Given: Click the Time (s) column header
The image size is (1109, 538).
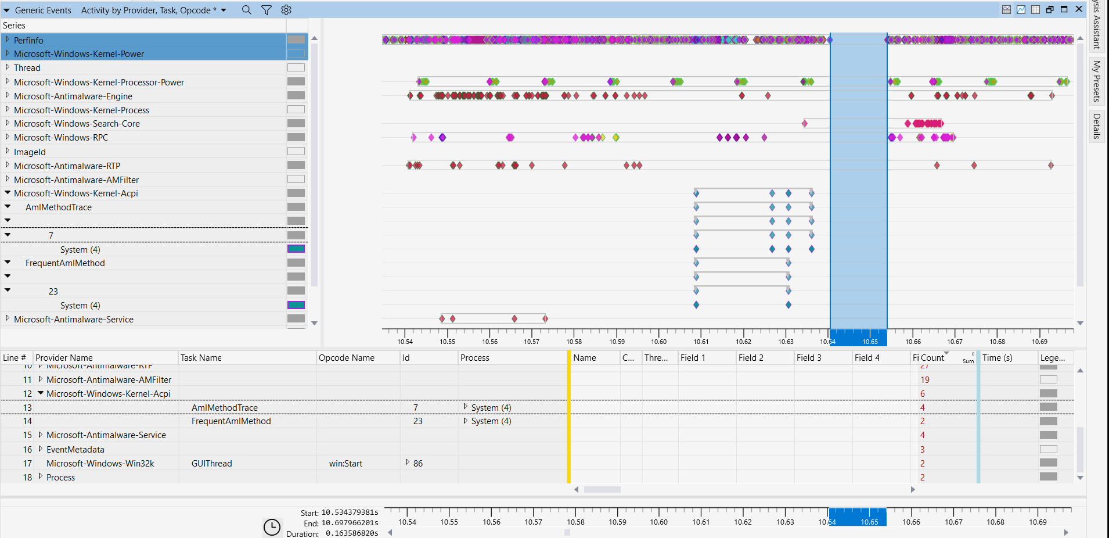Looking at the screenshot, I should (1009, 358).
